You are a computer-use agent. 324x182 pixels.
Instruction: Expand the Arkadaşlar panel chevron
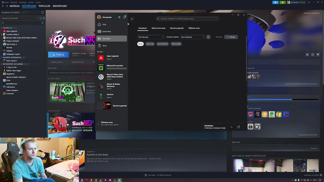point(231,127)
